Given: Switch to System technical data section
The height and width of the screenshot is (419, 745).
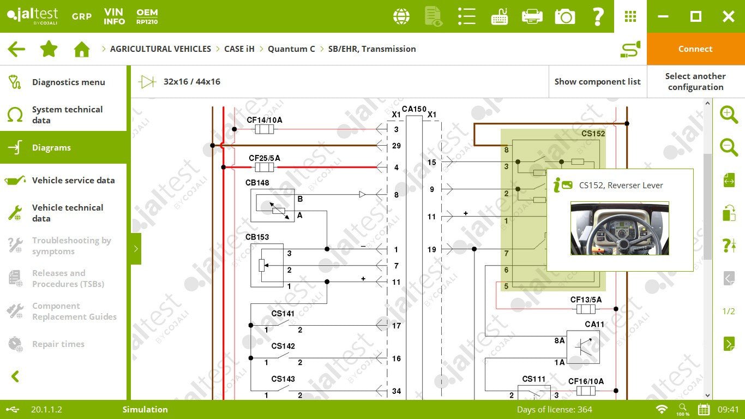Looking at the screenshot, I should [x=63, y=115].
